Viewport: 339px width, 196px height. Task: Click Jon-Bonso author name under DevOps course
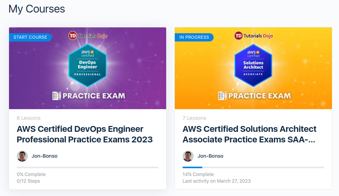click(45, 156)
